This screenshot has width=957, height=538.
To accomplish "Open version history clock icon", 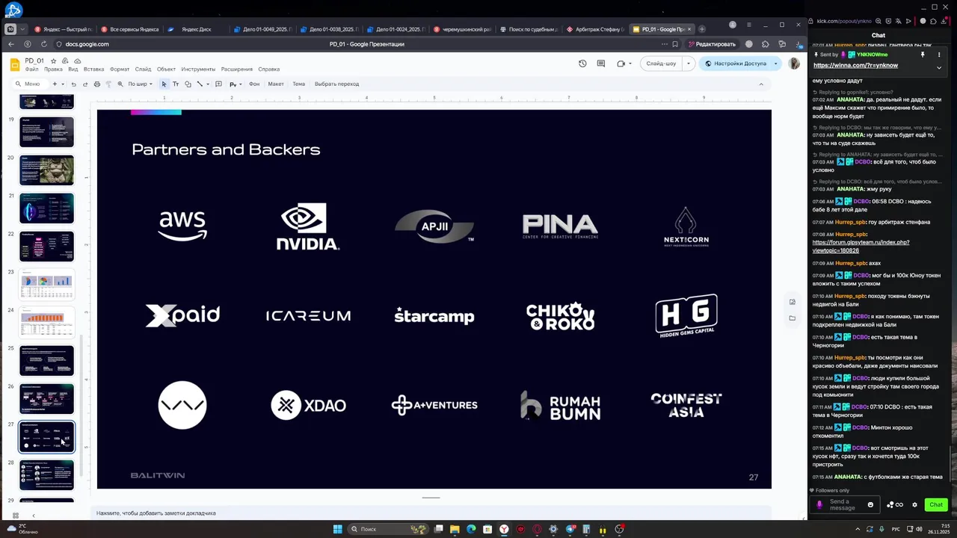I will click(x=582, y=64).
